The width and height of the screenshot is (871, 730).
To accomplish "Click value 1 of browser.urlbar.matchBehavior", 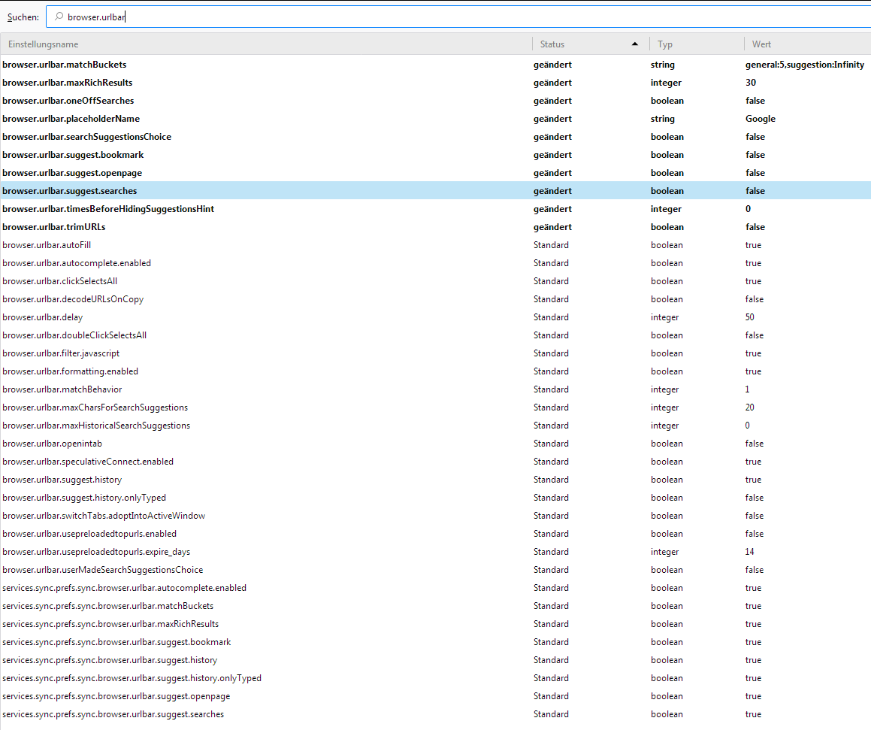I will 747,389.
